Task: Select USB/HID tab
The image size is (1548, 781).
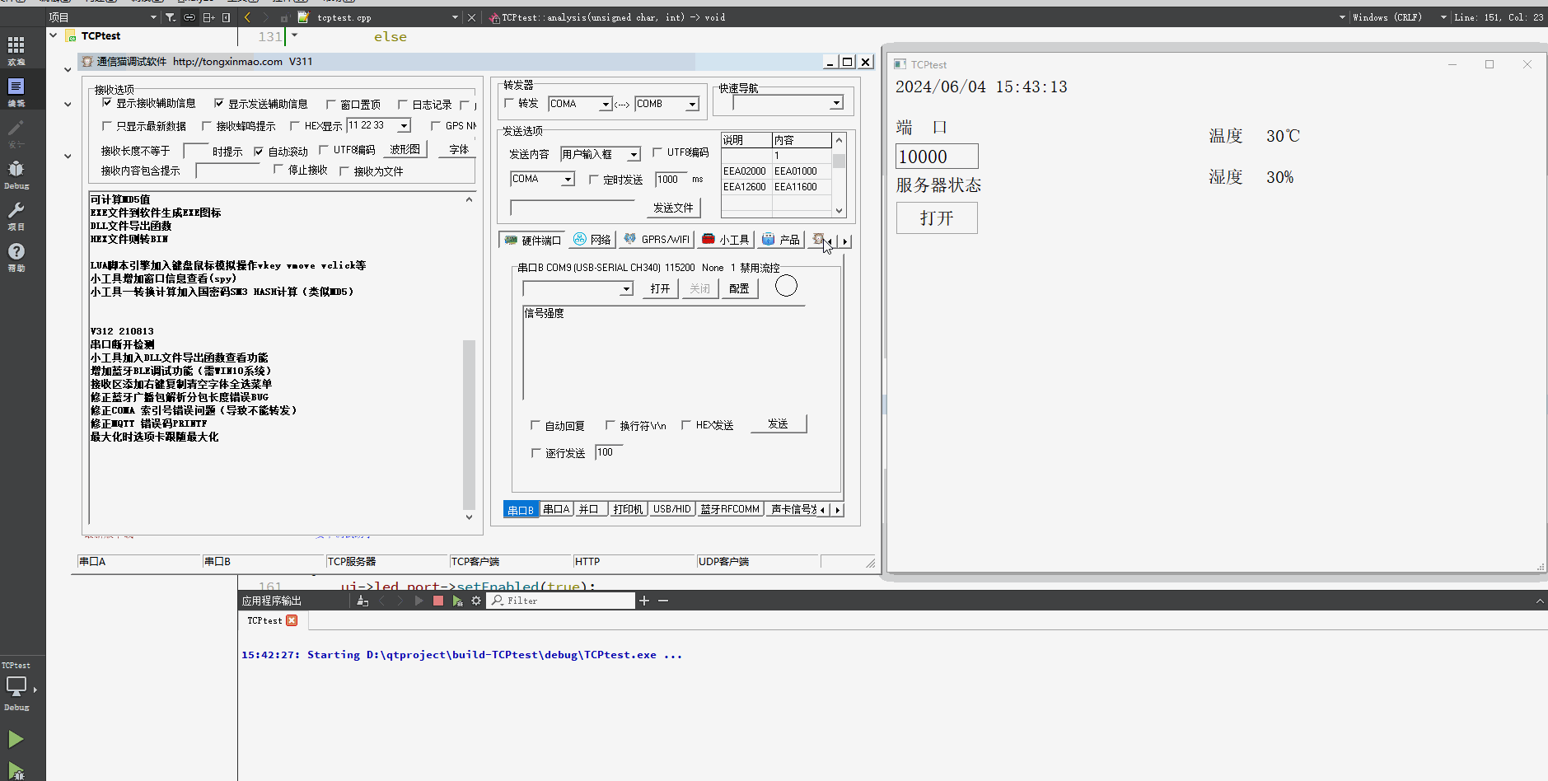Action: click(671, 509)
